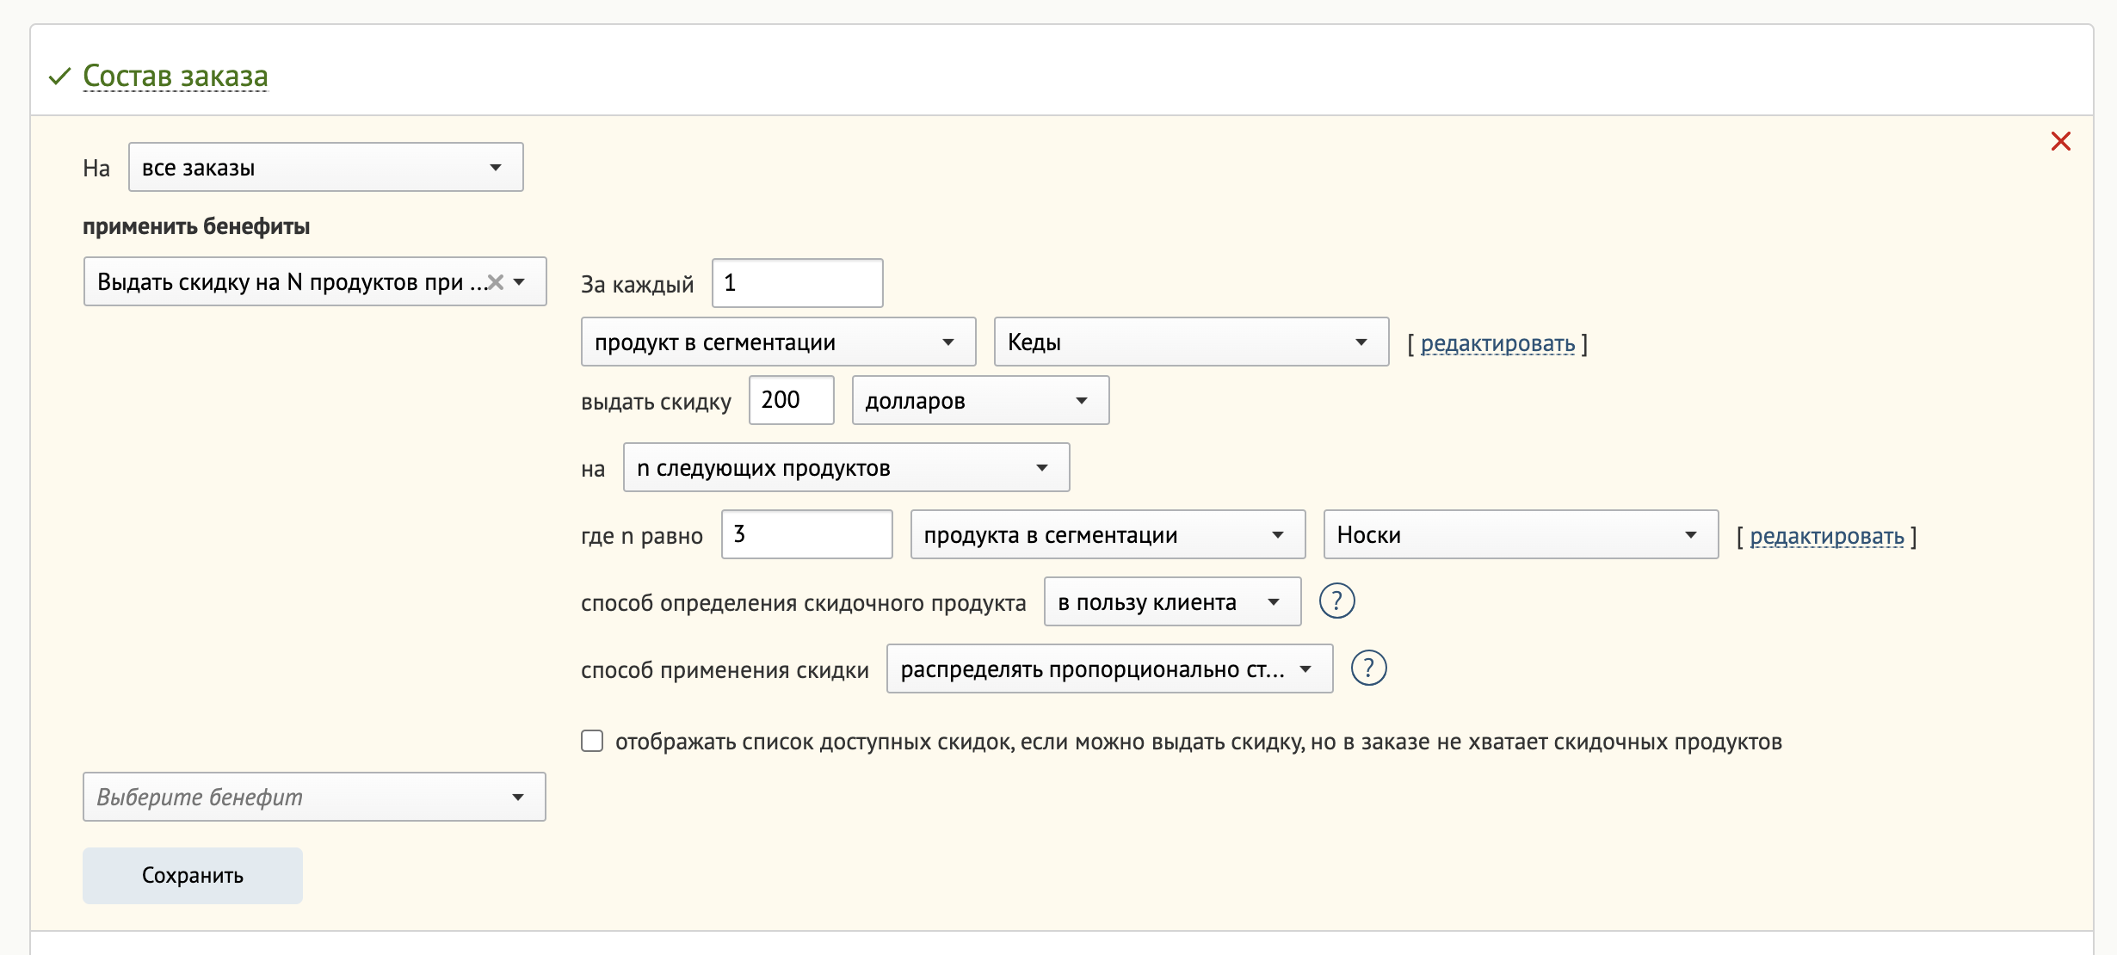Click the 'способ определения скидочного продукта' label
The height and width of the screenshot is (955, 2117).
803,603
